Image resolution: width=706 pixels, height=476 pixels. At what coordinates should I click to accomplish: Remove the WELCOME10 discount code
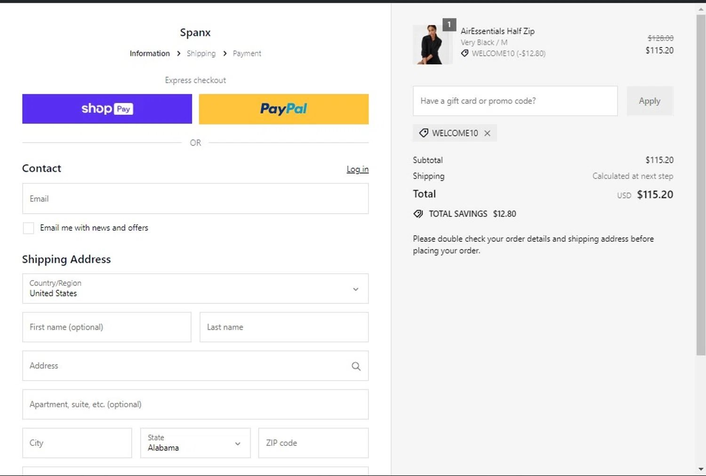[x=488, y=133]
